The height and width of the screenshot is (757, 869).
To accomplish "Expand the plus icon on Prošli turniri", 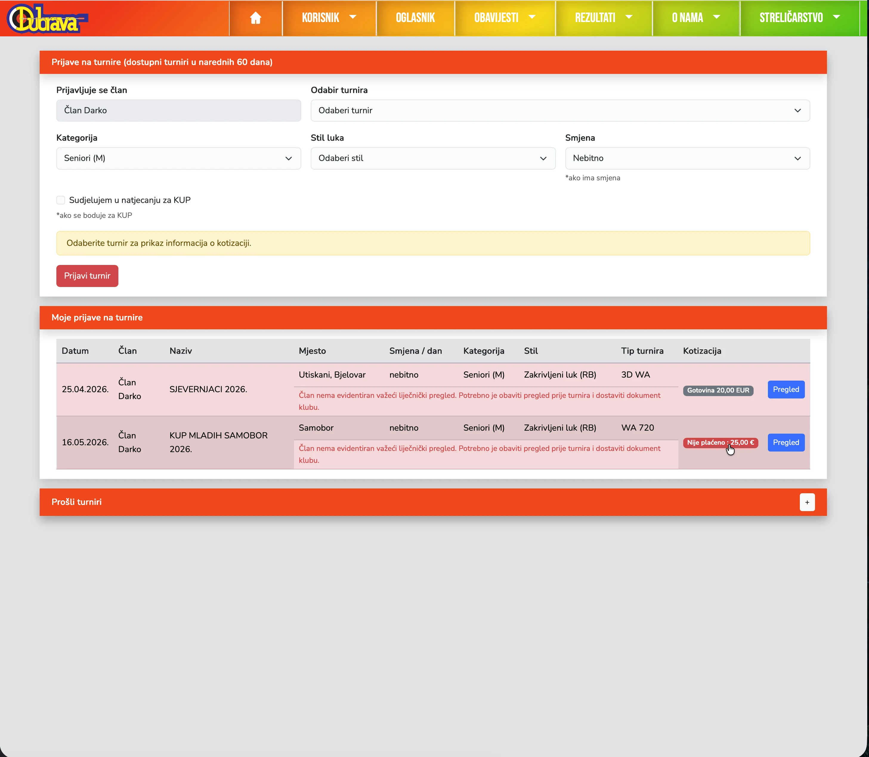I will (807, 502).
